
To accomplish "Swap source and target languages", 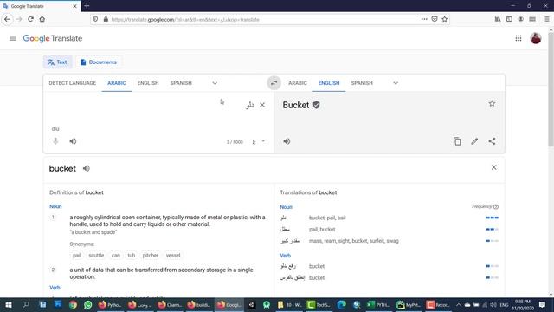I will [274, 83].
